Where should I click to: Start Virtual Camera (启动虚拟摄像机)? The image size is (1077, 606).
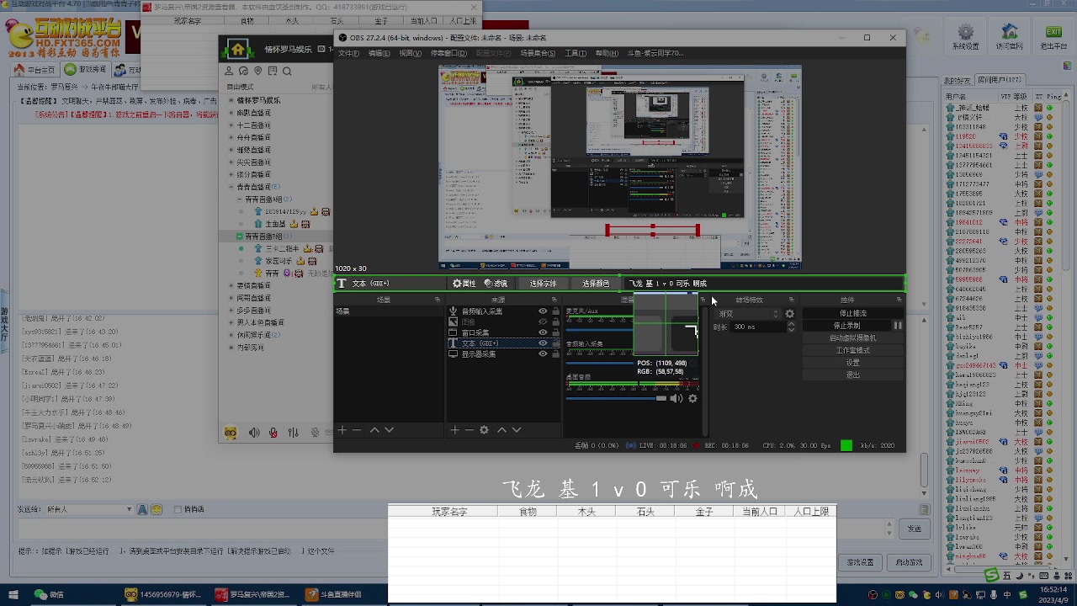coord(853,338)
